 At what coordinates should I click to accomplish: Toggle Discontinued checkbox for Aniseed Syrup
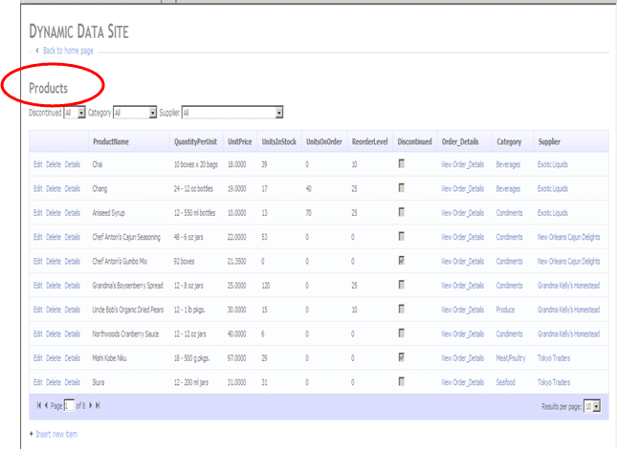coord(402,212)
